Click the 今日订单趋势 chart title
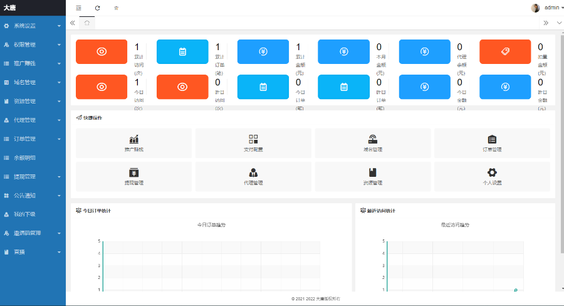The height and width of the screenshot is (306, 564). (x=211, y=224)
